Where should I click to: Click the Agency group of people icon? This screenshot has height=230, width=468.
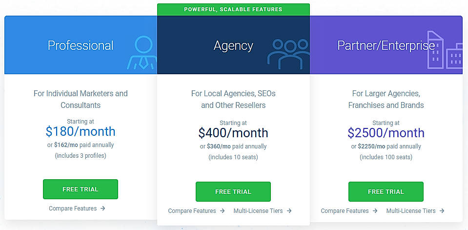click(288, 53)
